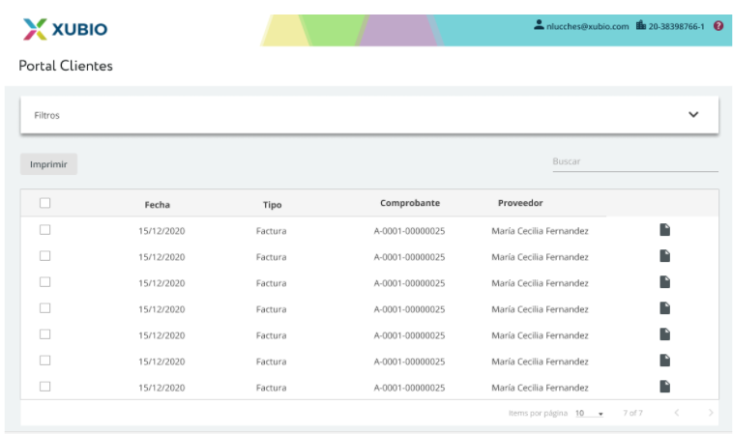Click the user profile icon beside nlucches@xubio.com
The width and height of the screenshot is (733, 434).
539,25
